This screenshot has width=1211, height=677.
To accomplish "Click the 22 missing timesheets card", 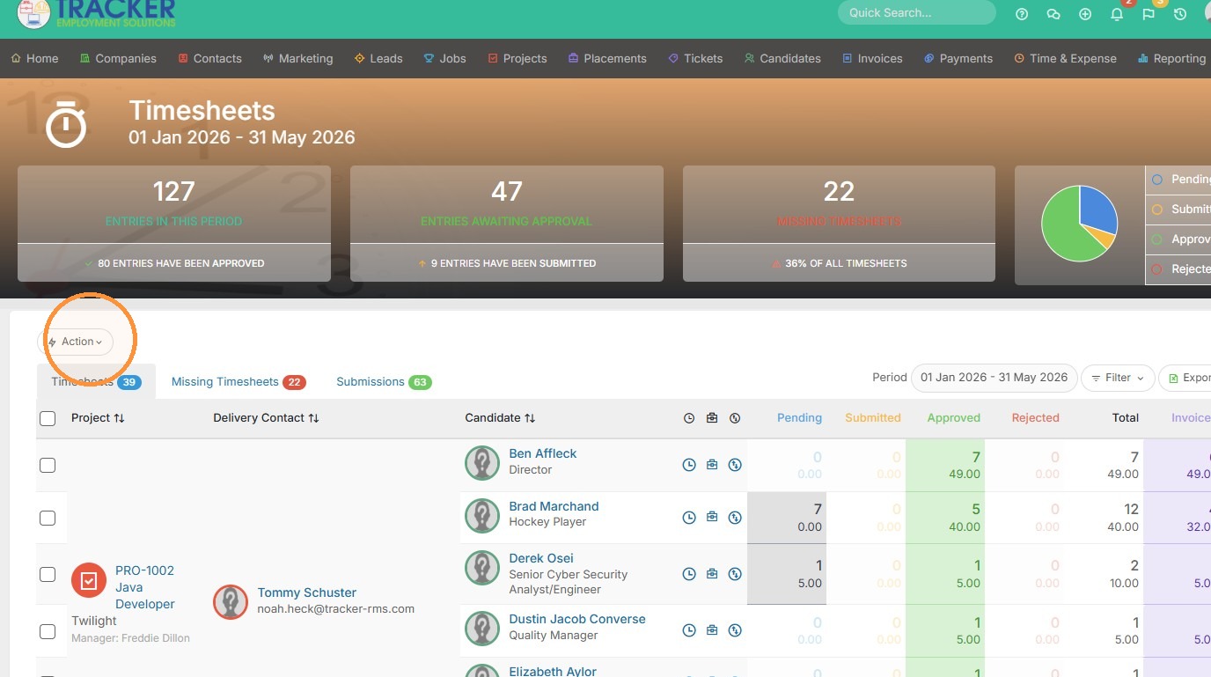I will (839, 224).
